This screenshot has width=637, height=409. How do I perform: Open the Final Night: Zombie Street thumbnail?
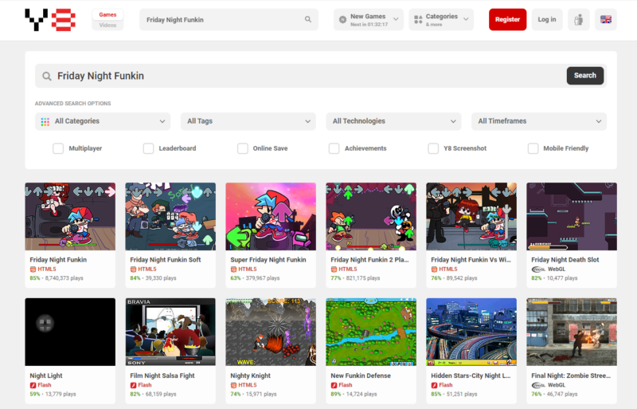(572, 332)
